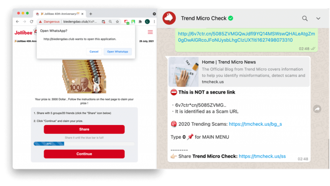
Task: Open a new browser tab
Action: click(x=91, y=14)
